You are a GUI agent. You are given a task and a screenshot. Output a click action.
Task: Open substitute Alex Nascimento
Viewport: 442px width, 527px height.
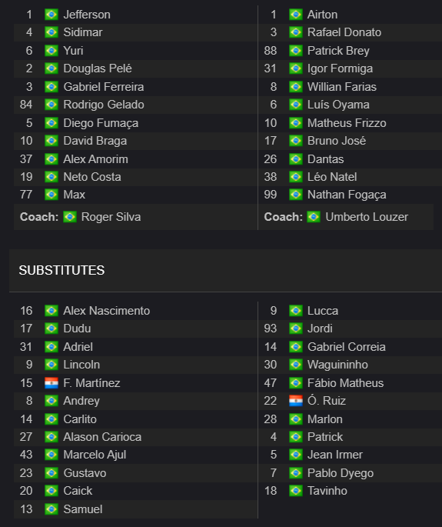click(x=107, y=311)
